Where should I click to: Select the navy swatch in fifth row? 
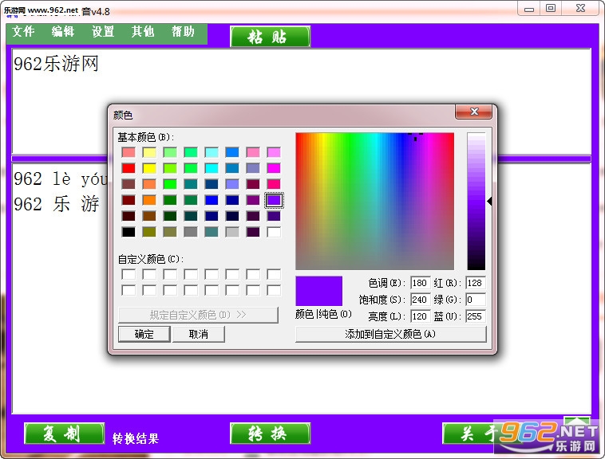click(212, 216)
